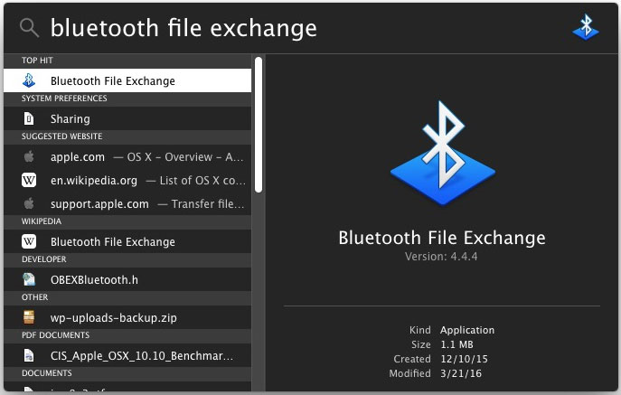Image resolution: width=621 pixels, height=395 pixels.
Task: Click the 'Version: 4.4.4' text
Action: click(x=441, y=257)
